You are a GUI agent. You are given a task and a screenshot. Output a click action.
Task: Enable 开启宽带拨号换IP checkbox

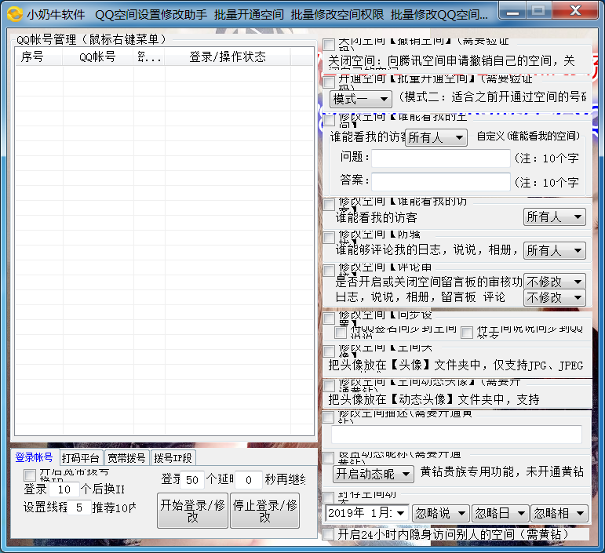30,475
